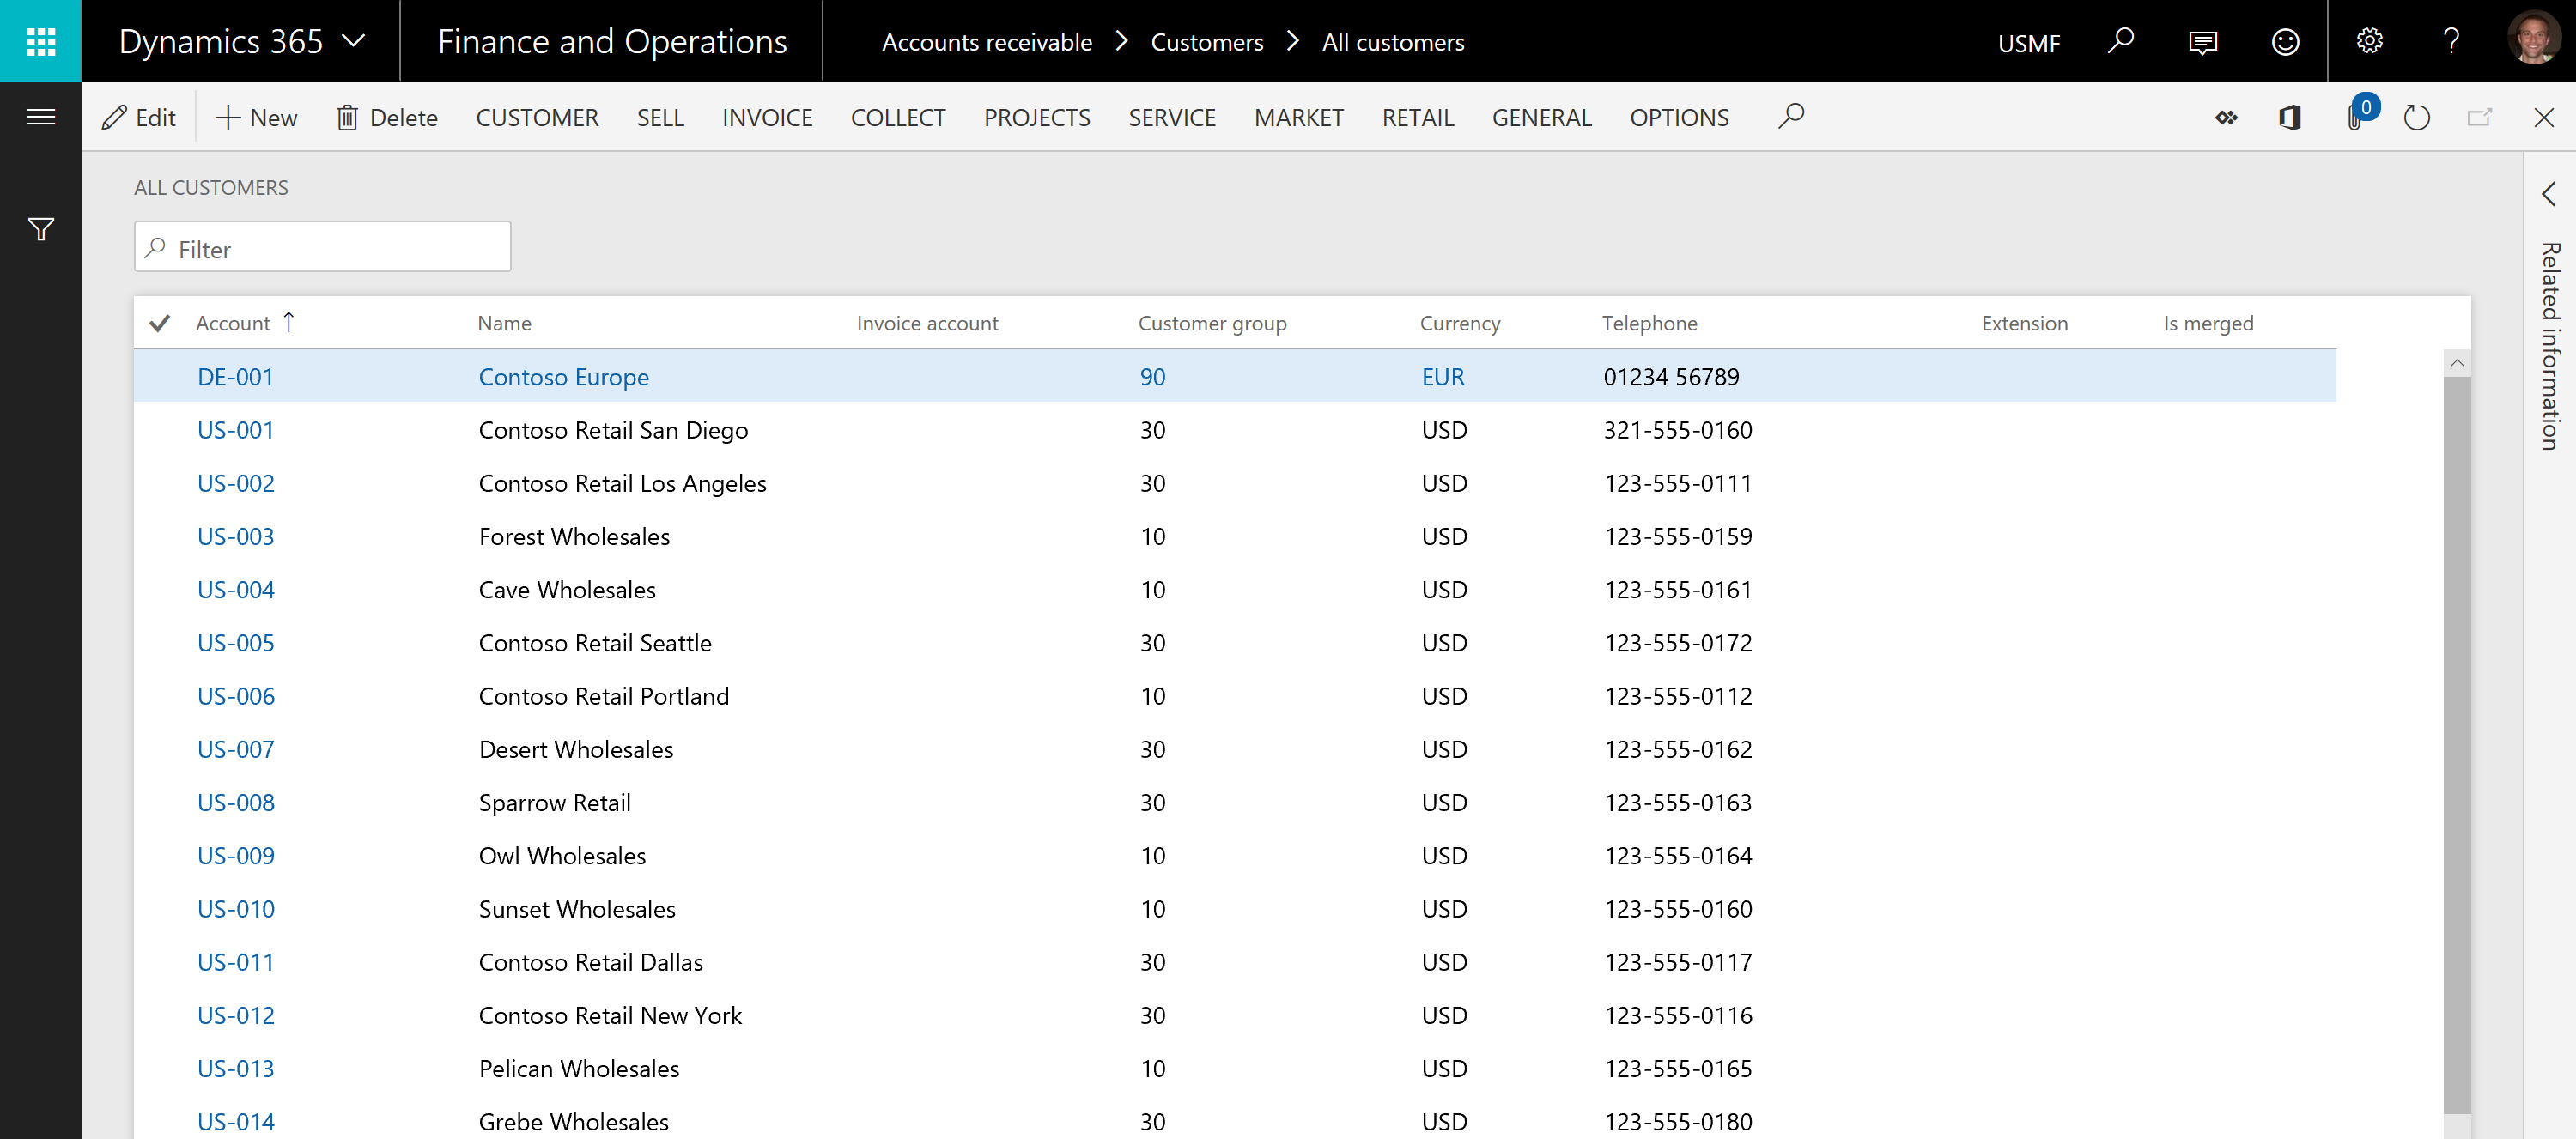Click the DE-001 customer account link
This screenshot has height=1139, width=2576.
[235, 376]
